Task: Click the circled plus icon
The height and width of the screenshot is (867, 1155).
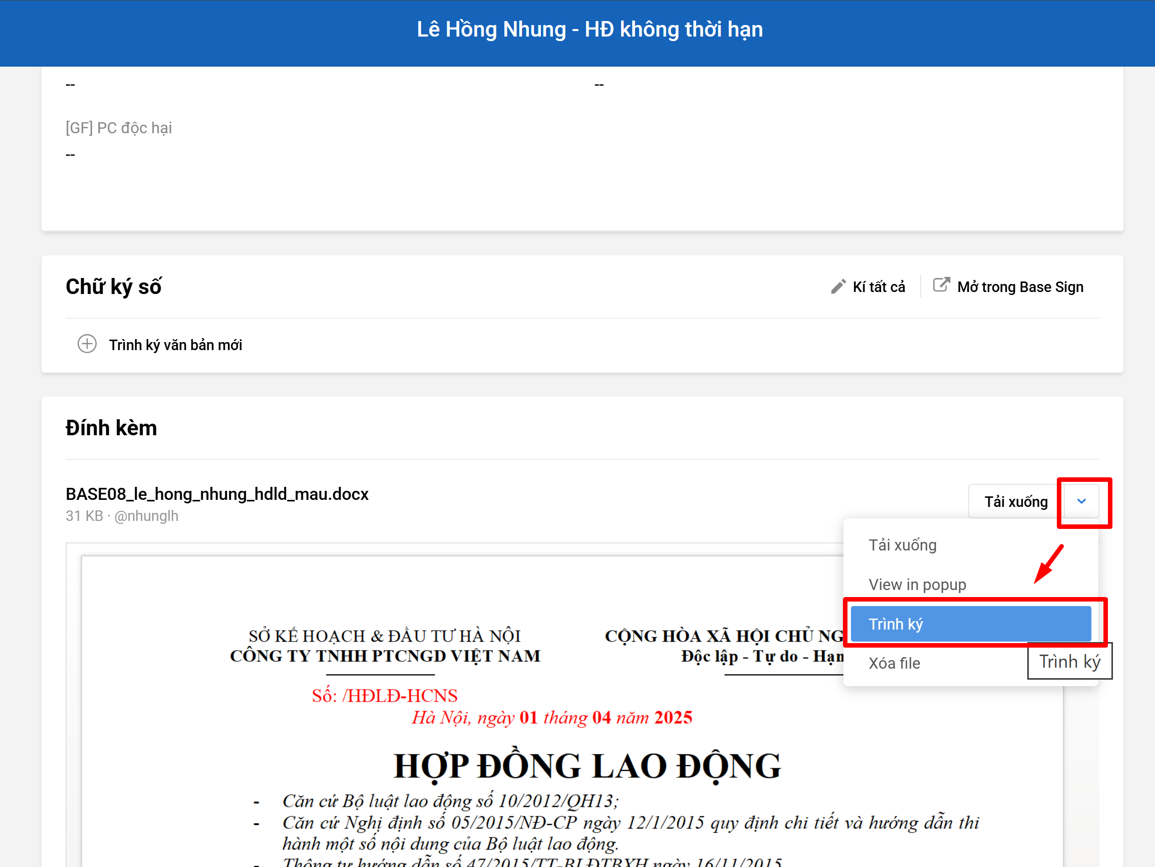Action: (x=87, y=344)
